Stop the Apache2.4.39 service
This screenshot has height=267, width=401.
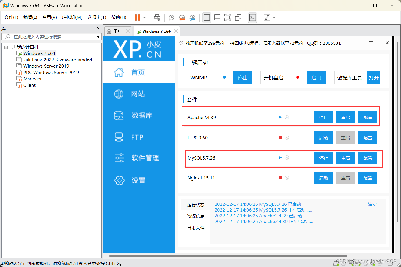point(324,117)
